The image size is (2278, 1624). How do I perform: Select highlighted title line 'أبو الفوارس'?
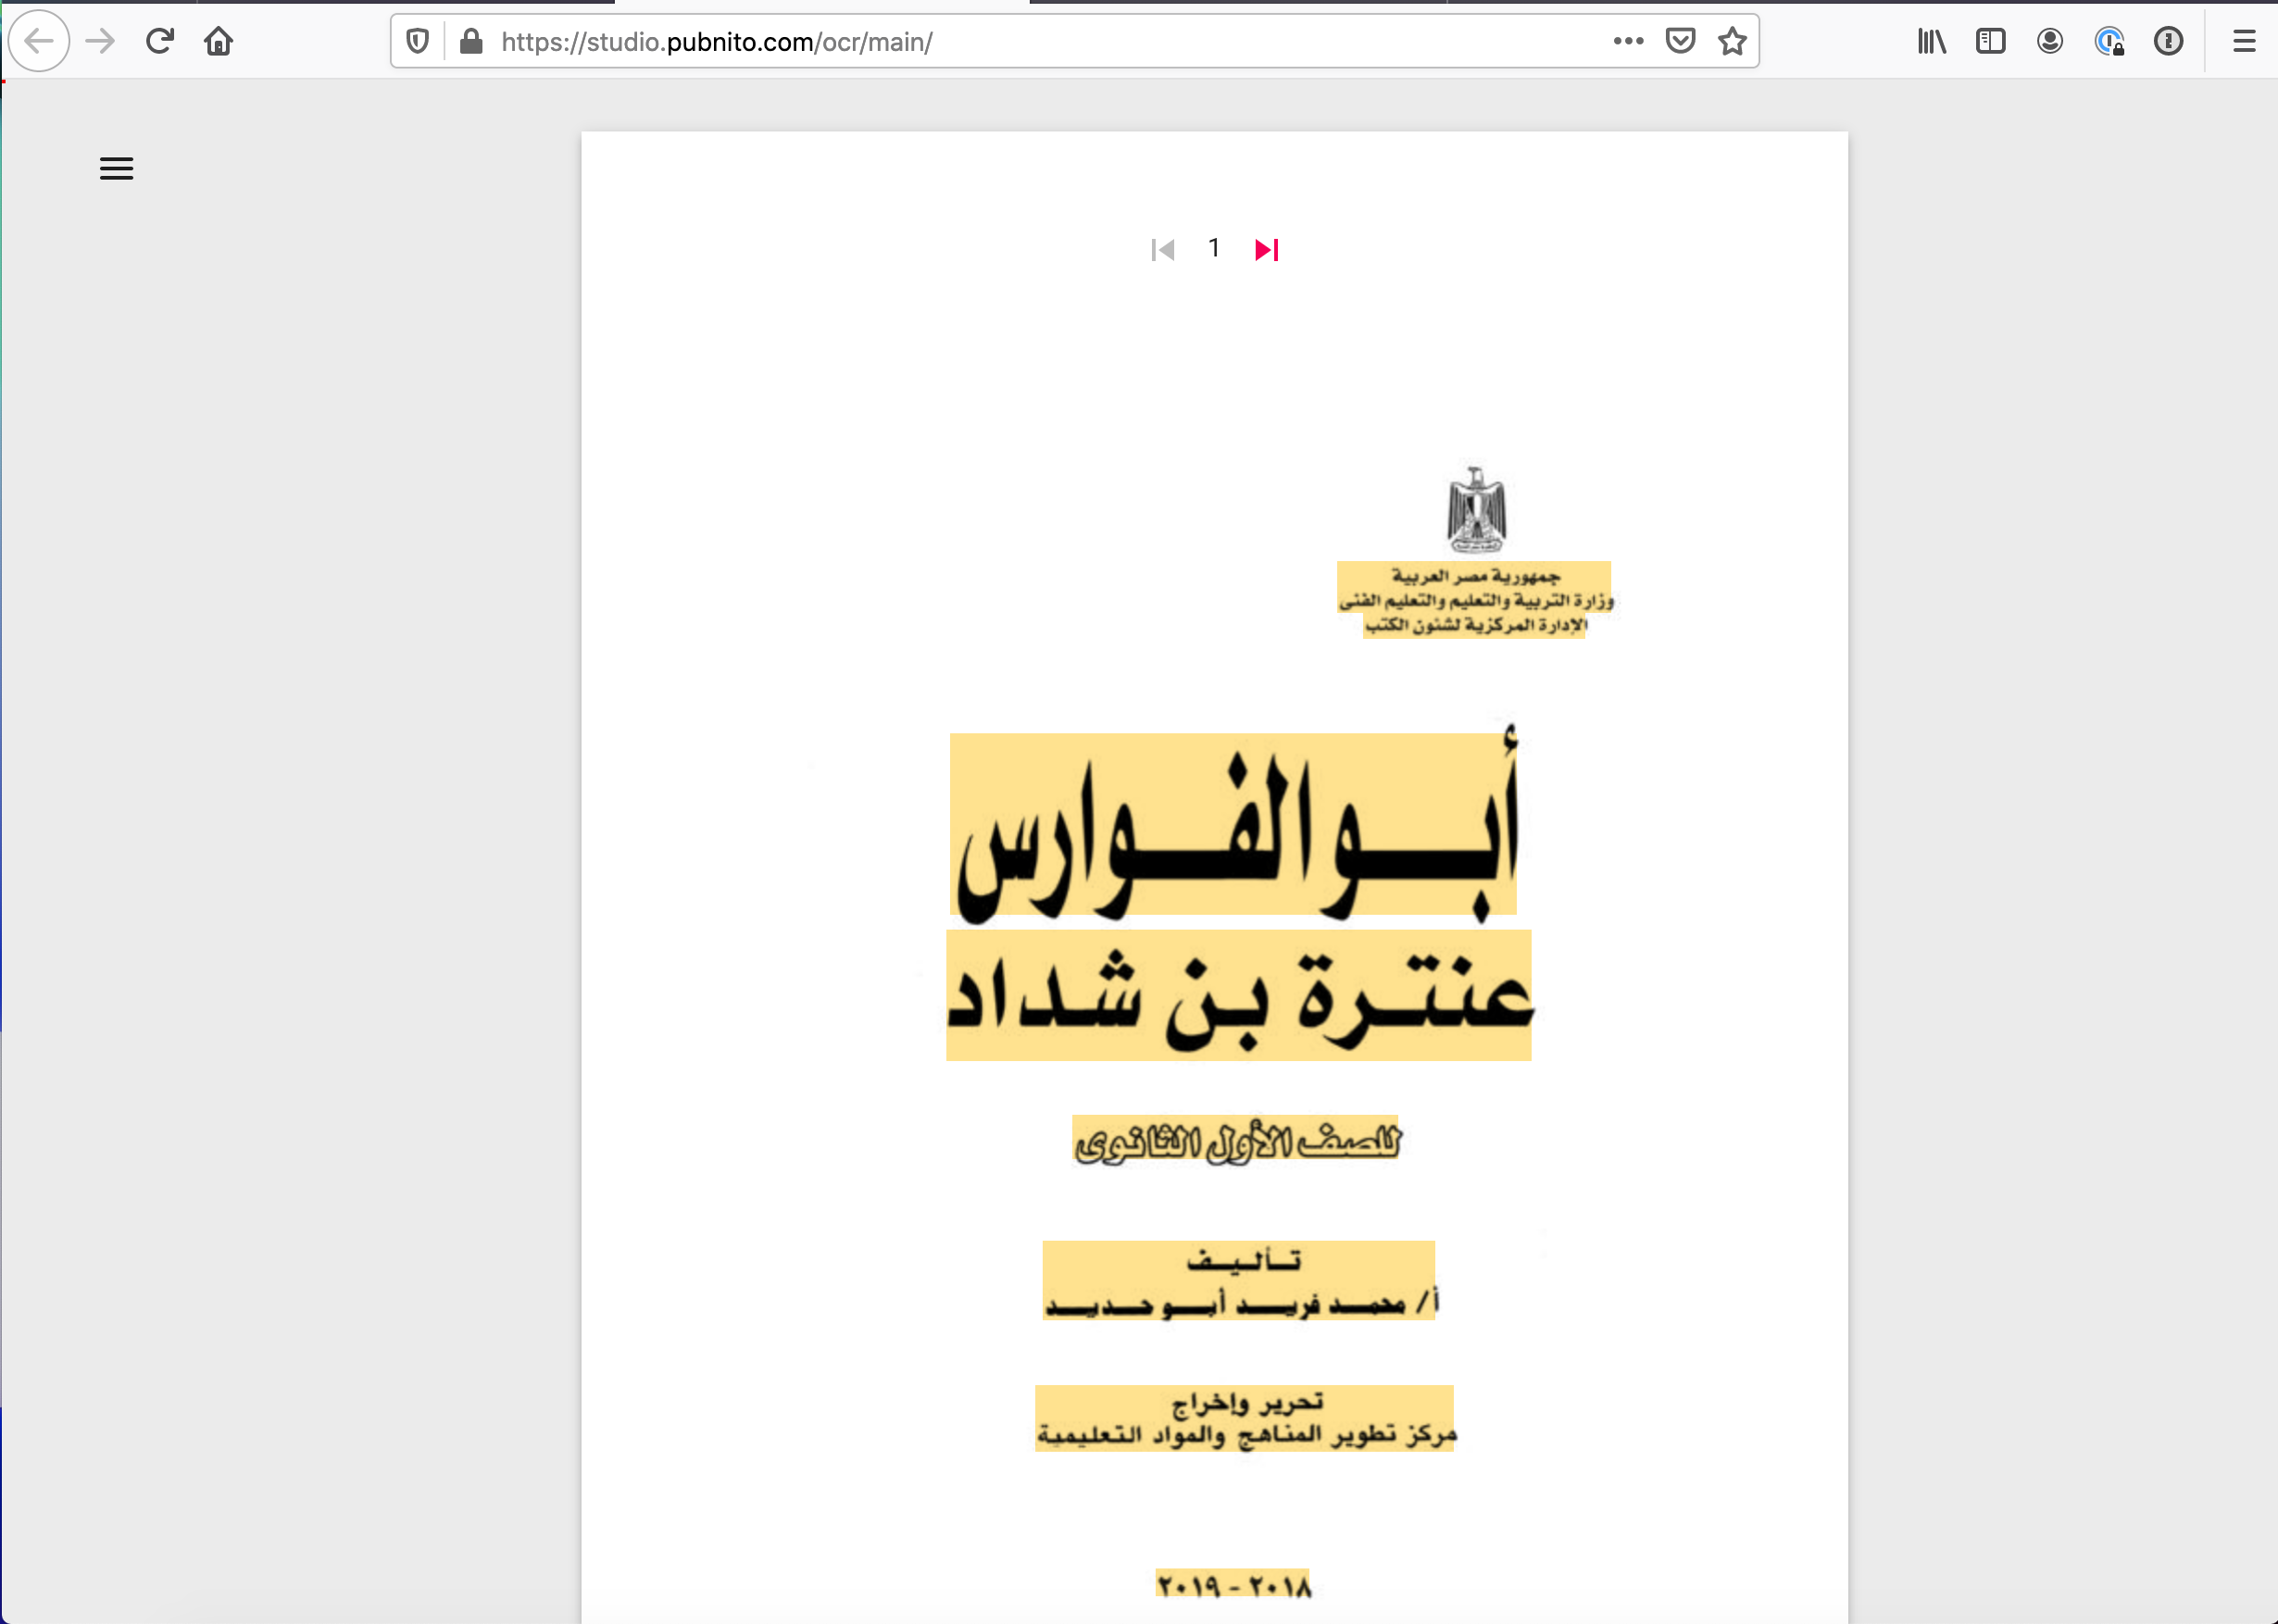click(x=1233, y=824)
